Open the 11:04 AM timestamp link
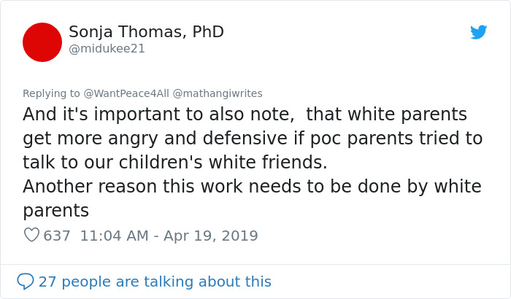This screenshot has height=299, width=511. [113, 236]
